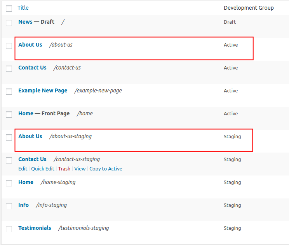This screenshot has height=245, width=289.
Task: Open the Example New Page title link
Action: coord(43,90)
